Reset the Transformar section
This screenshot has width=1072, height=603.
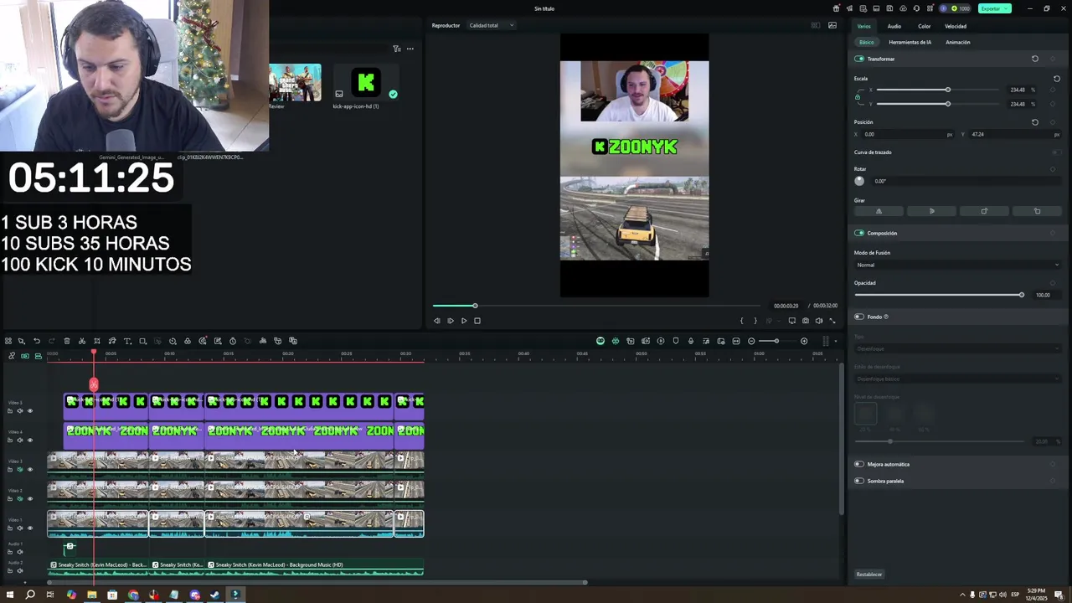pos(1035,59)
